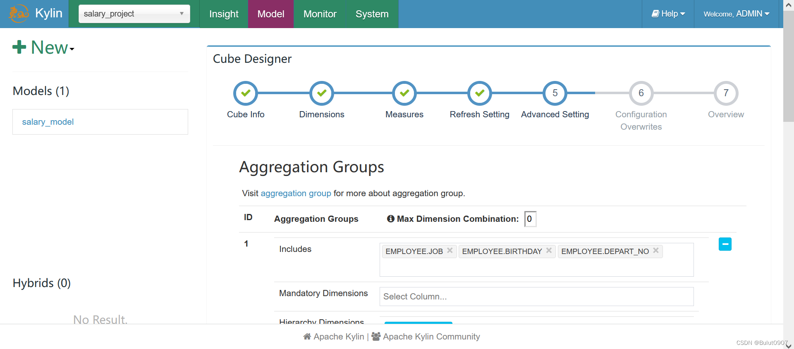This screenshot has width=794, height=349.
Task: Click the Kylin logo icon
Action: pyautogui.click(x=19, y=14)
